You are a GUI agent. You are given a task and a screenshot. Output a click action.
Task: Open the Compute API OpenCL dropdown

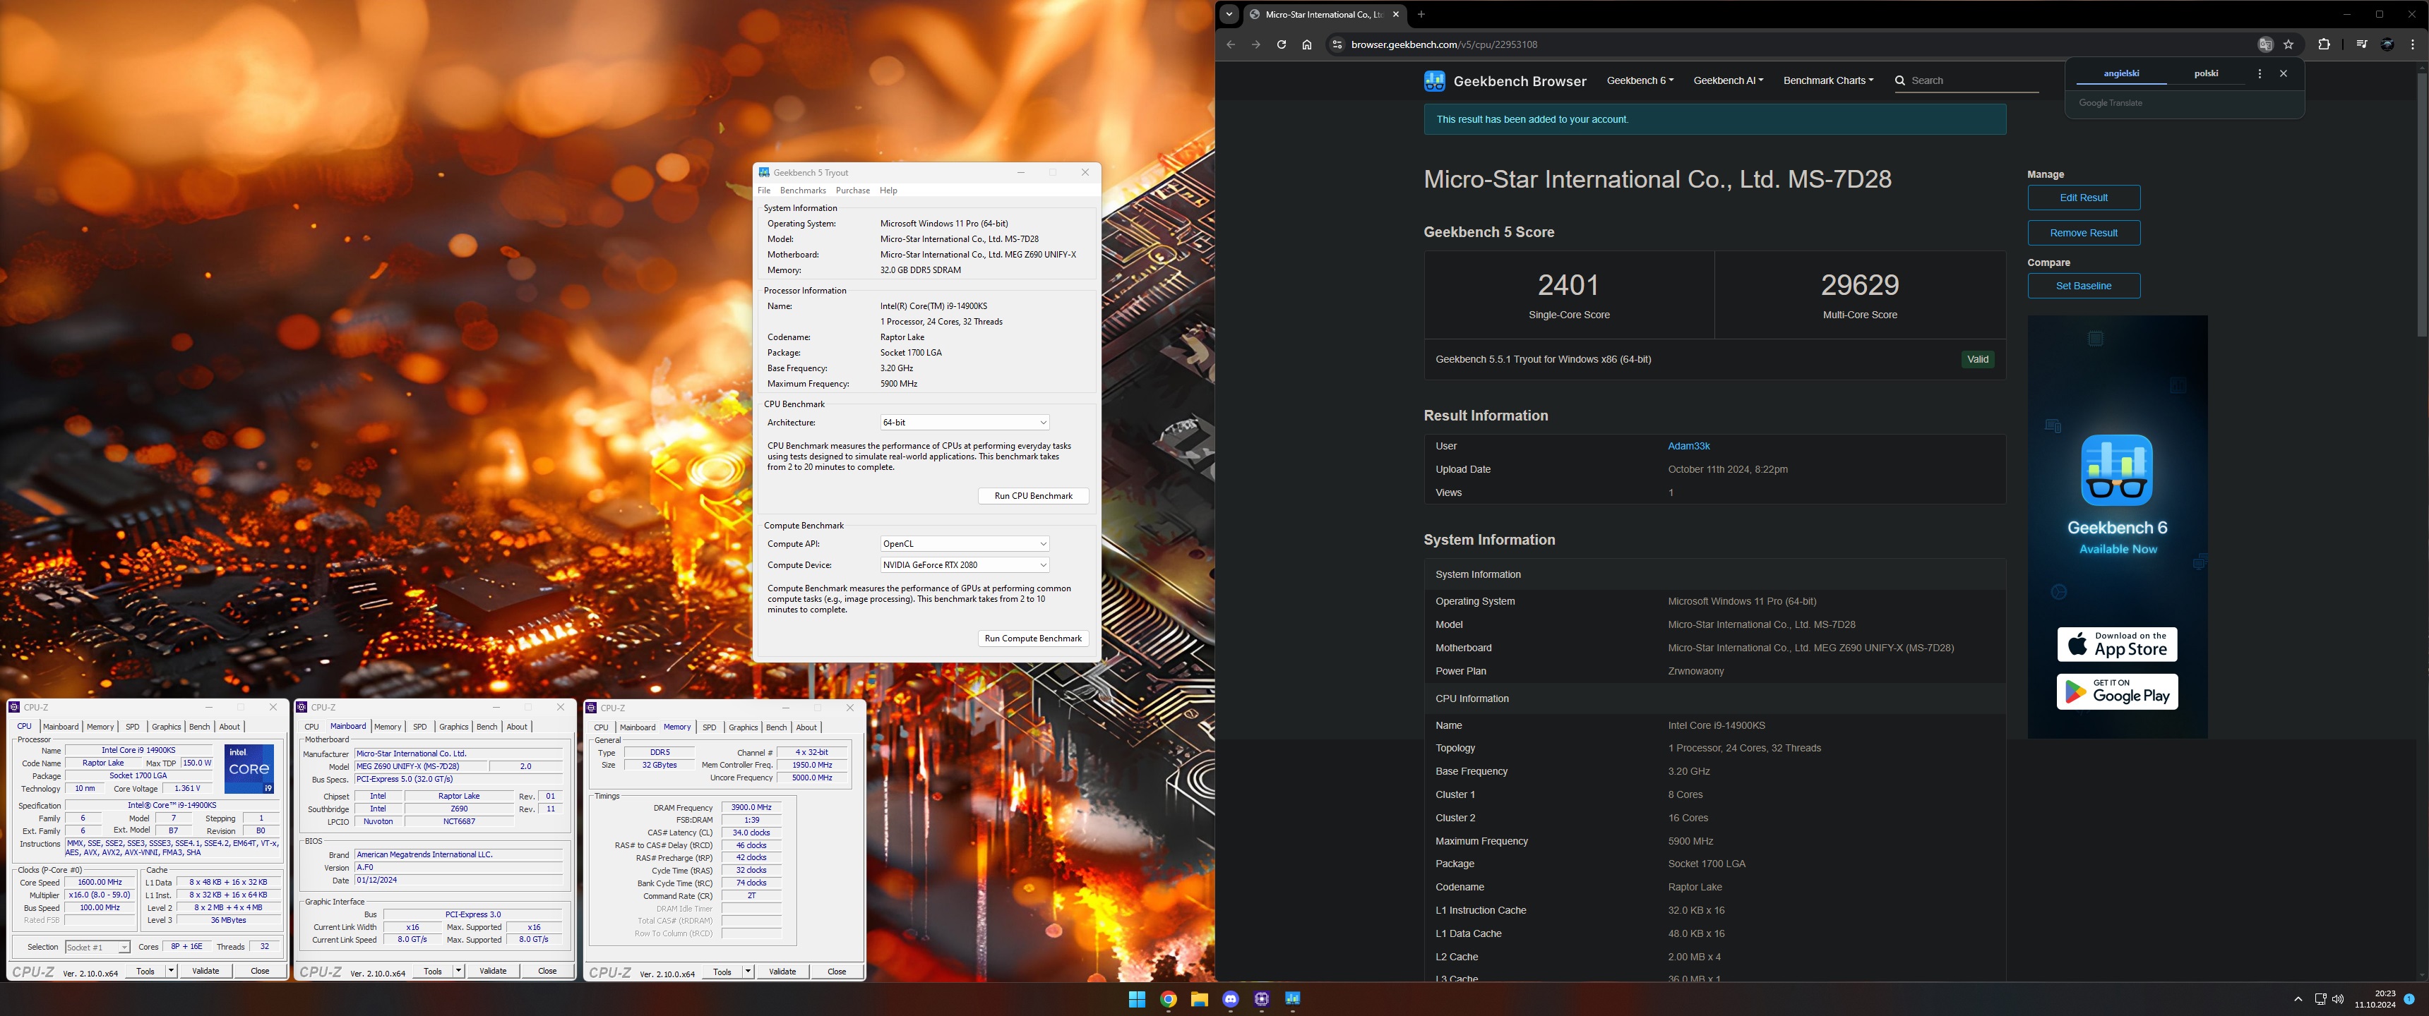coord(964,544)
